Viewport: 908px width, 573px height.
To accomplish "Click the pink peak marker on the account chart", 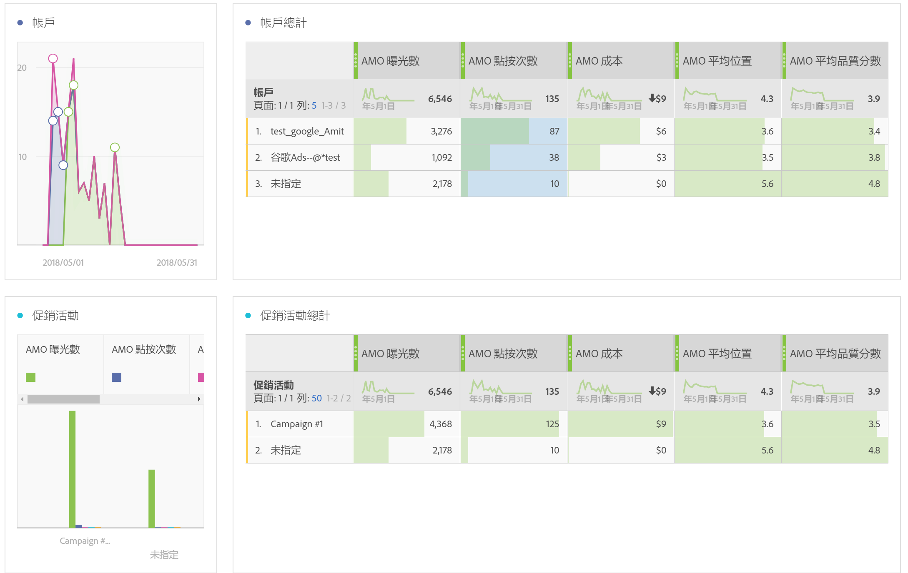I will (53, 58).
